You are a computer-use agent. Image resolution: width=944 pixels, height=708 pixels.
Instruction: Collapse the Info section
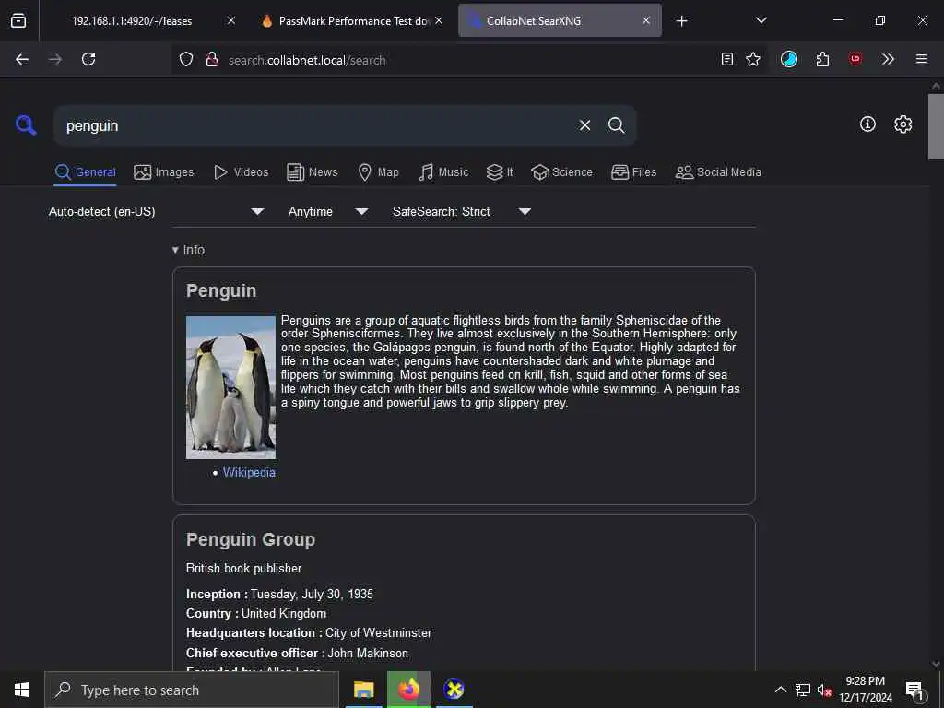pyautogui.click(x=188, y=250)
